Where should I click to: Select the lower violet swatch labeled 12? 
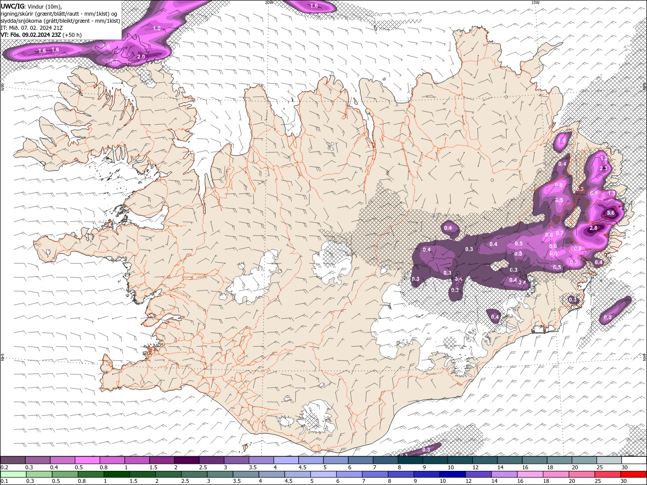pos(478,474)
